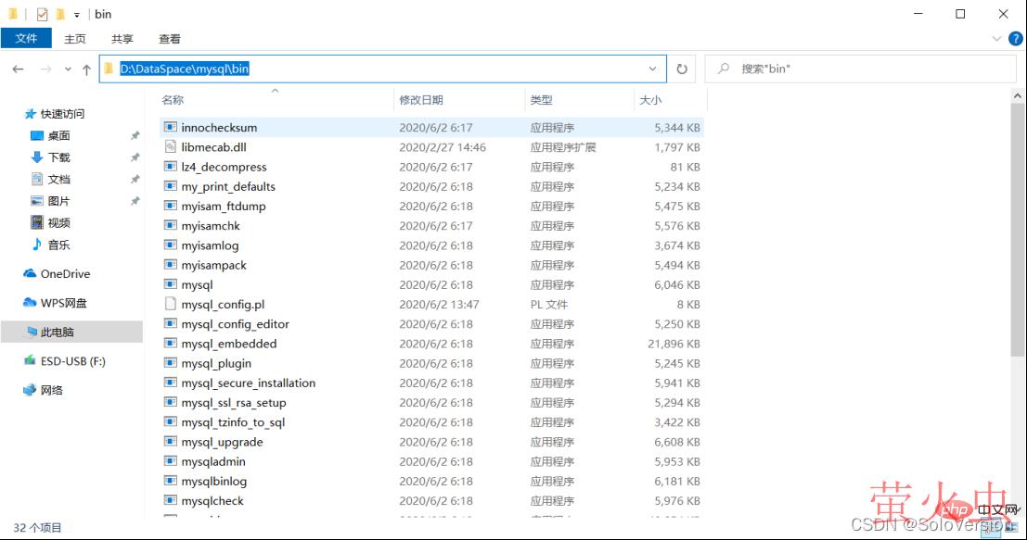The height and width of the screenshot is (540, 1027).
Task: Sort by the 大小 column header
Action: pos(649,100)
